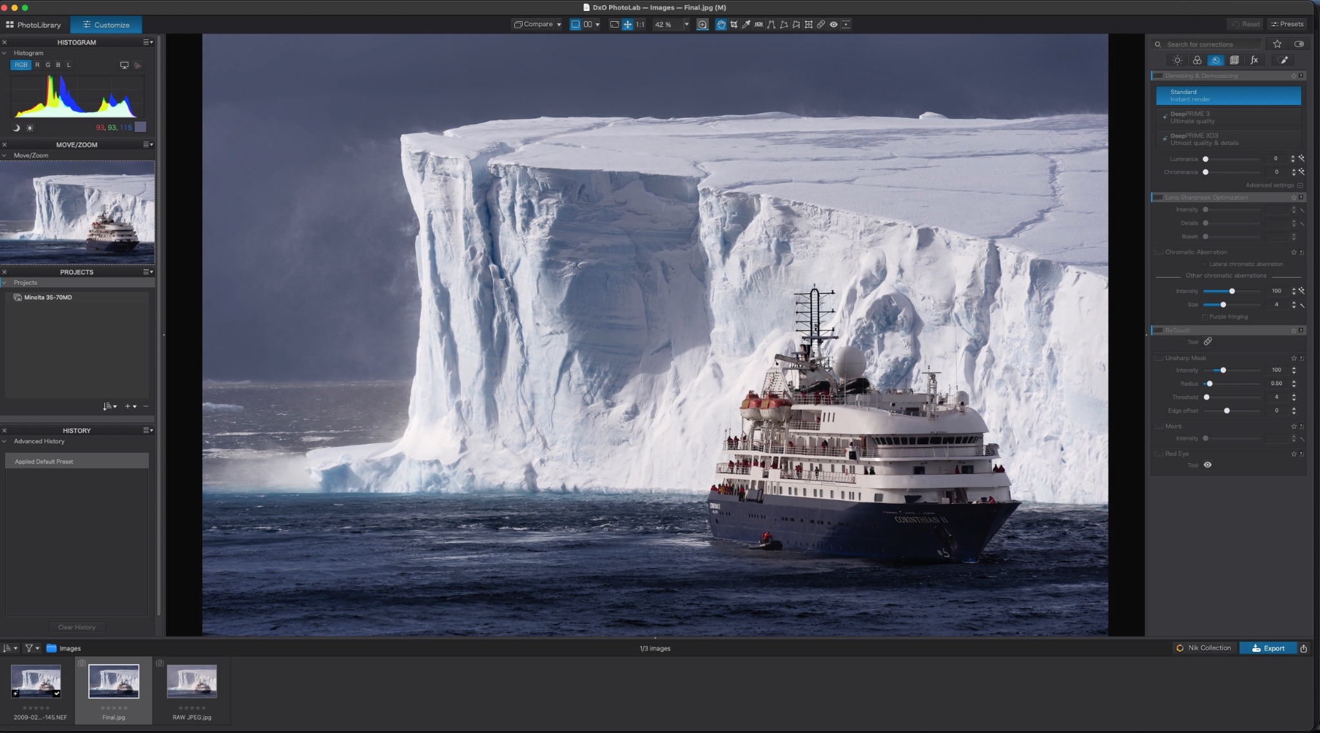The height and width of the screenshot is (733, 1320).
Task: Open the Local Adjustments brush tab
Action: click(x=1283, y=60)
